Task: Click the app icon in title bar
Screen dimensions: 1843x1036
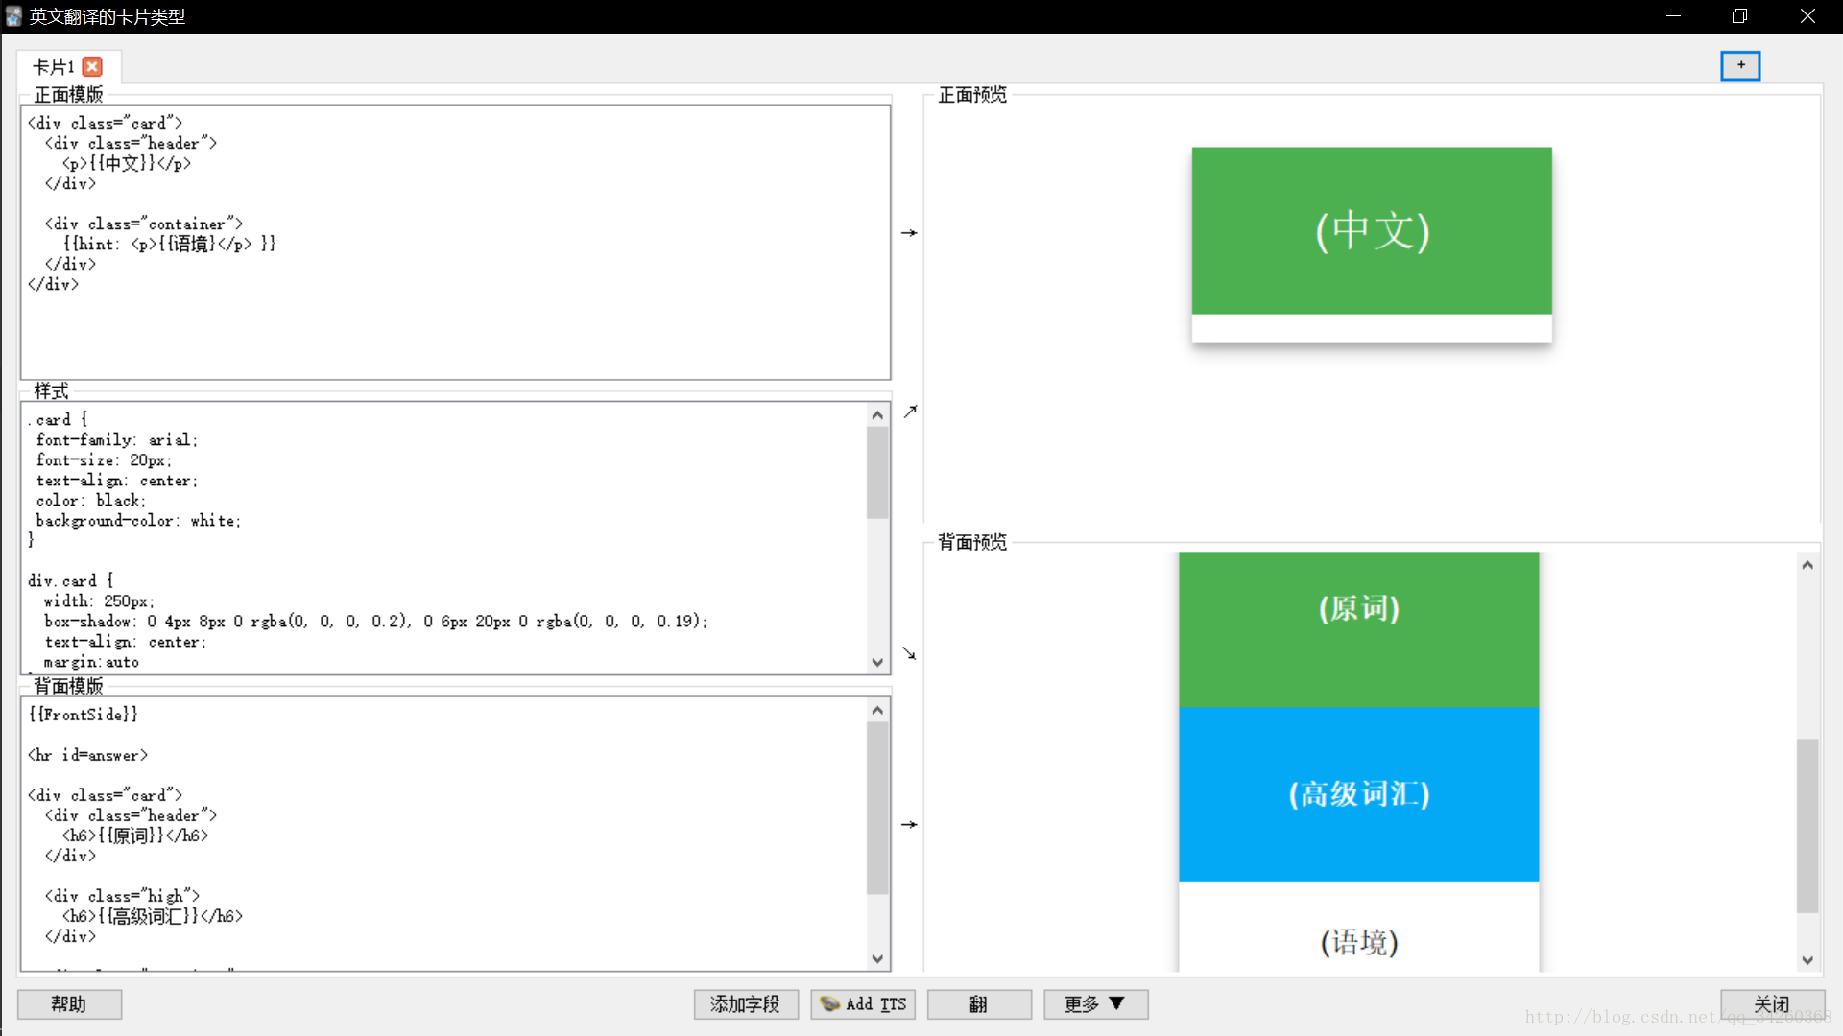Action: pyautogui.click(x=14, y=16)
